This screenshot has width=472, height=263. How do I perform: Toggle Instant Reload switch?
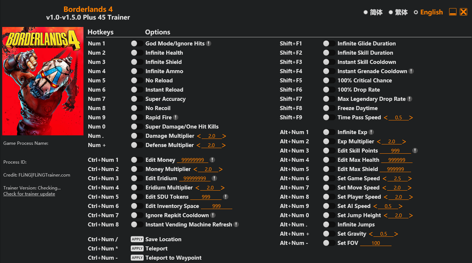pyautogui.click(x=137, y=90)
